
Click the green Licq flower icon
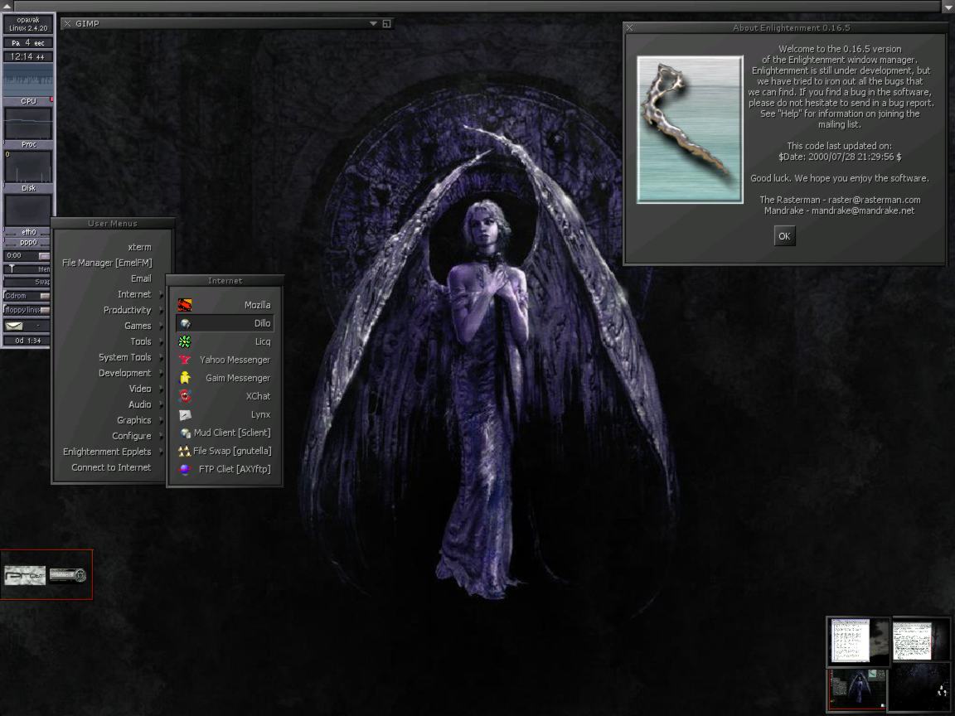coord(185,341)
